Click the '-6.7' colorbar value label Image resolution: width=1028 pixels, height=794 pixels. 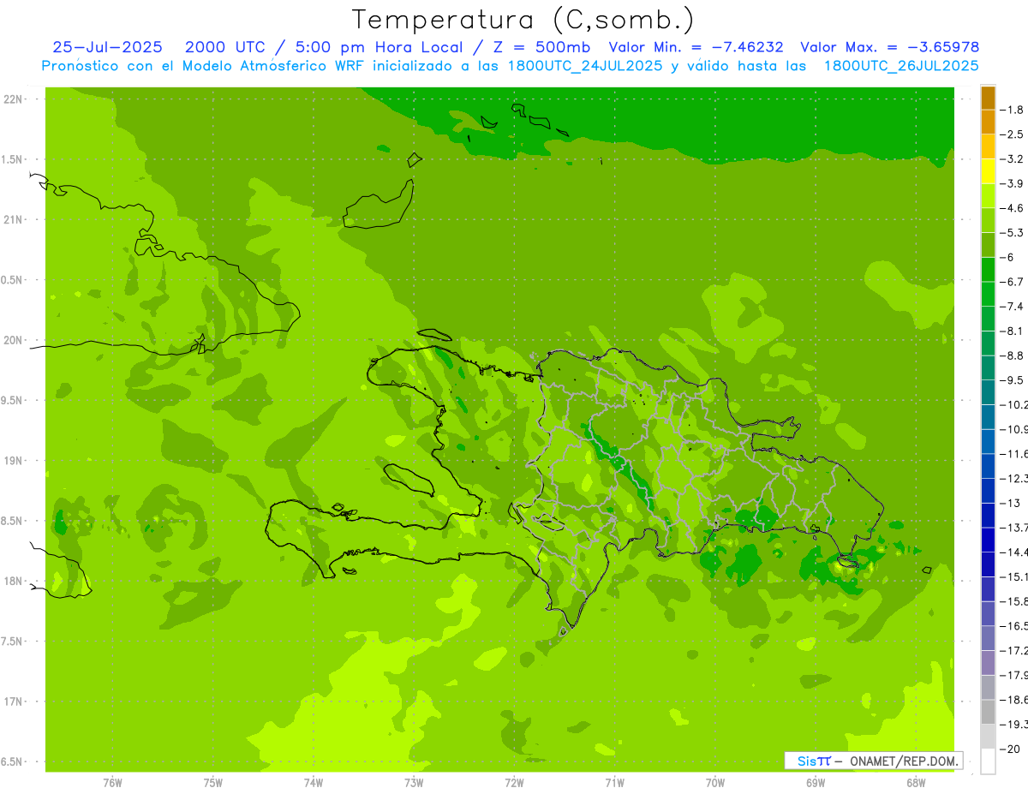[1012, 282]
